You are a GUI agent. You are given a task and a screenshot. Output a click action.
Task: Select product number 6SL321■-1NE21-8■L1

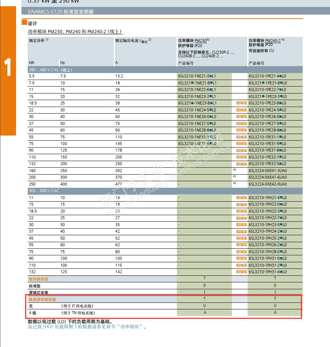[197, 83]
